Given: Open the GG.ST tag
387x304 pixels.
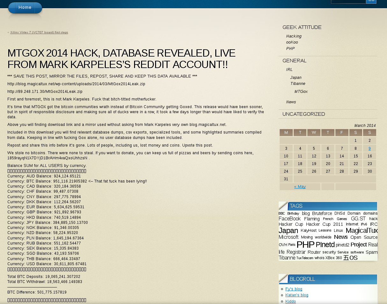Looking at the screenshot, I should click(358, 219).
